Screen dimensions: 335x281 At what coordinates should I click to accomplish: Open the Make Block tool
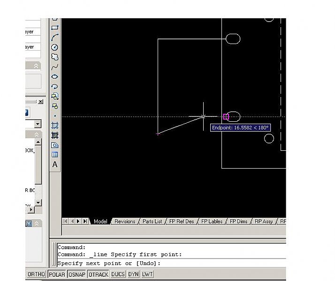point(55,106)
